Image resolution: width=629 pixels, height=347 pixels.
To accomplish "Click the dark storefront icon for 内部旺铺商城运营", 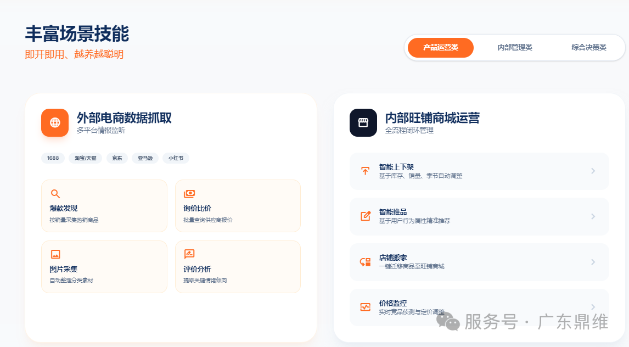I will pos(363,123).
